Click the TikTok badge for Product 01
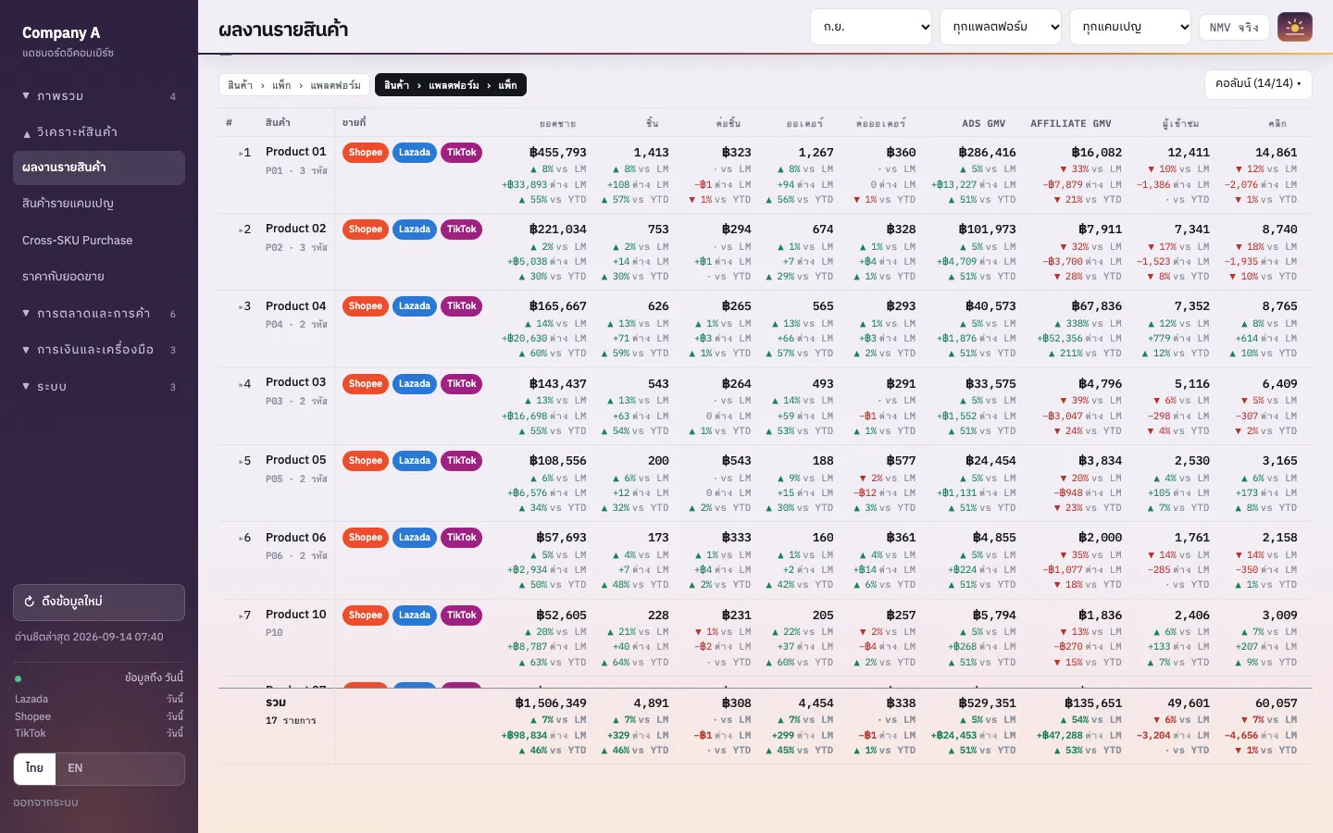This screenshot has height=833, width=1333. click(461, 153)
